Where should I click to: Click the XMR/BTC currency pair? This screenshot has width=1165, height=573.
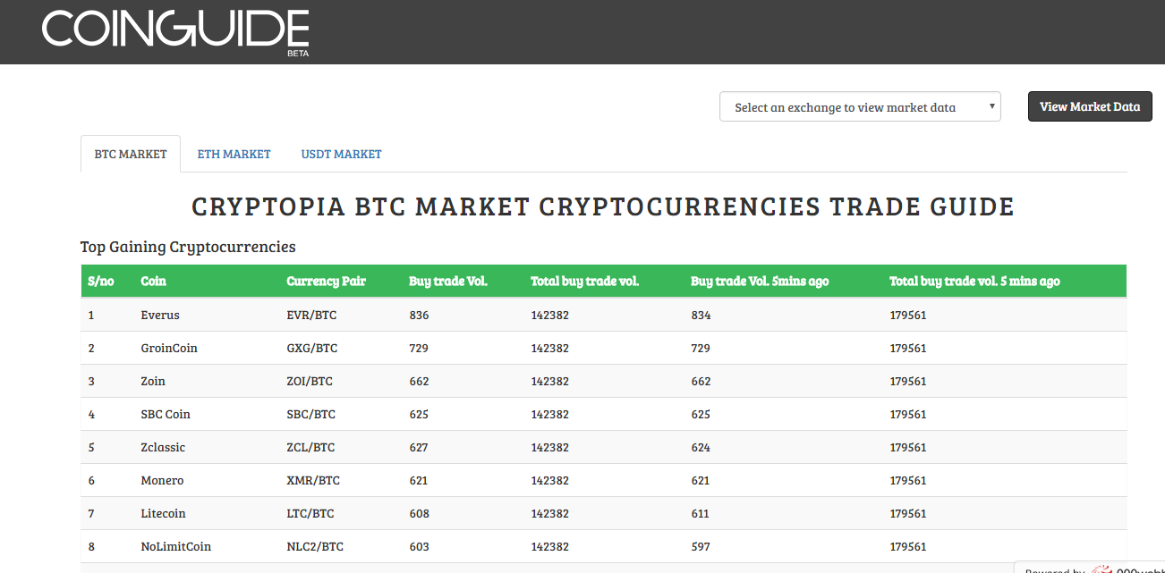click(313, 480)
